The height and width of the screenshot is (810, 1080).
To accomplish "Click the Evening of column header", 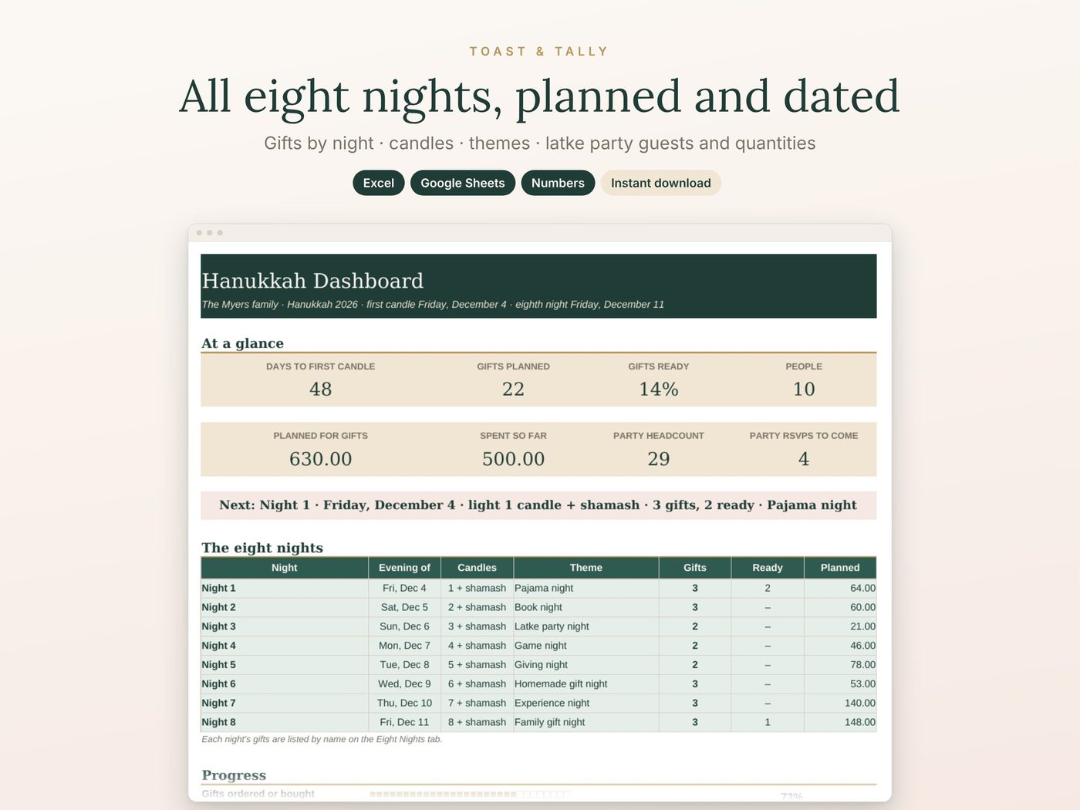I will [x=404, y=568].
